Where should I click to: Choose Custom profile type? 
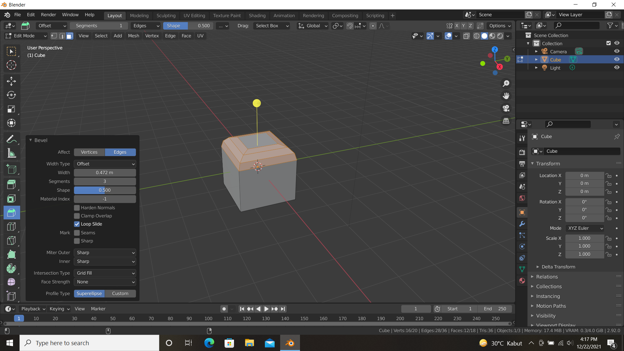(120, 293)
